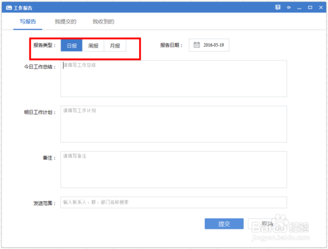The height and width of the screenshot is (249, 328).
Task: Select the 日报 report type
Action: 72,45
